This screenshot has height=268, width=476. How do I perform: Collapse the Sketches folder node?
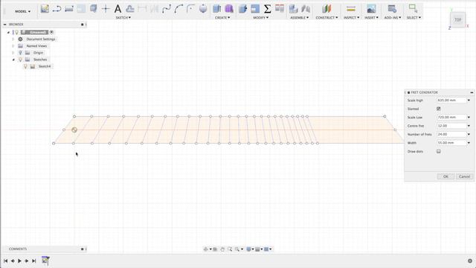pyautogui.click(x=13, y=60)
